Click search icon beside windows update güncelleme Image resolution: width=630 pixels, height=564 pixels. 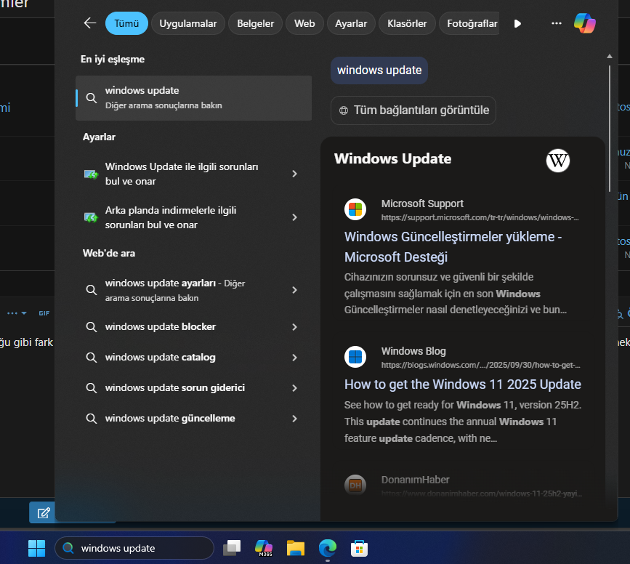pyautogui.click(x=92, y=419)
